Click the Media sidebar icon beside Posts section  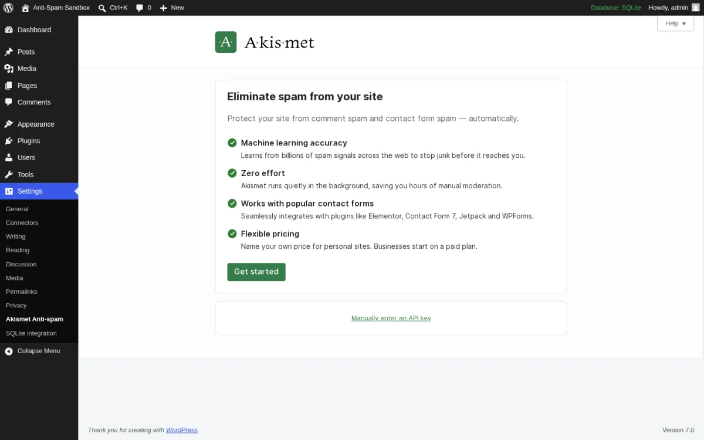coord(9,69)
